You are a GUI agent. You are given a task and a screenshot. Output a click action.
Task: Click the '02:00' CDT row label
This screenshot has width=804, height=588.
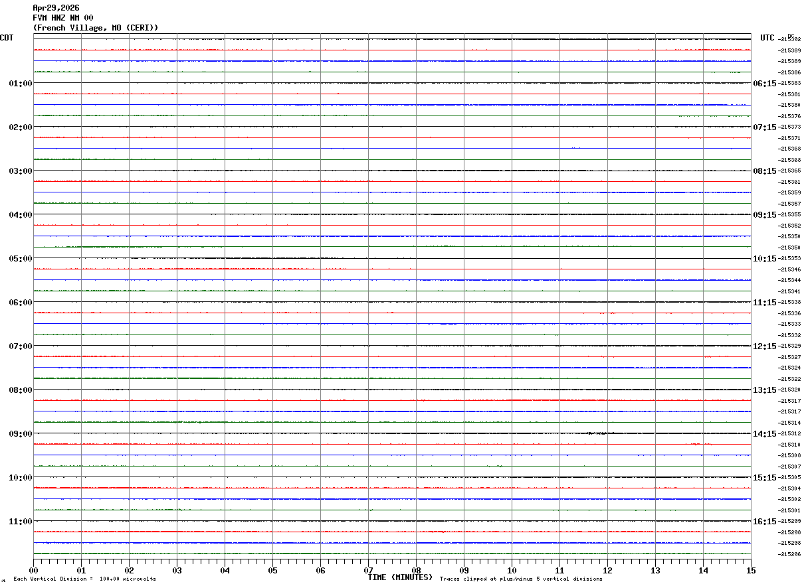tap(20, 127)
